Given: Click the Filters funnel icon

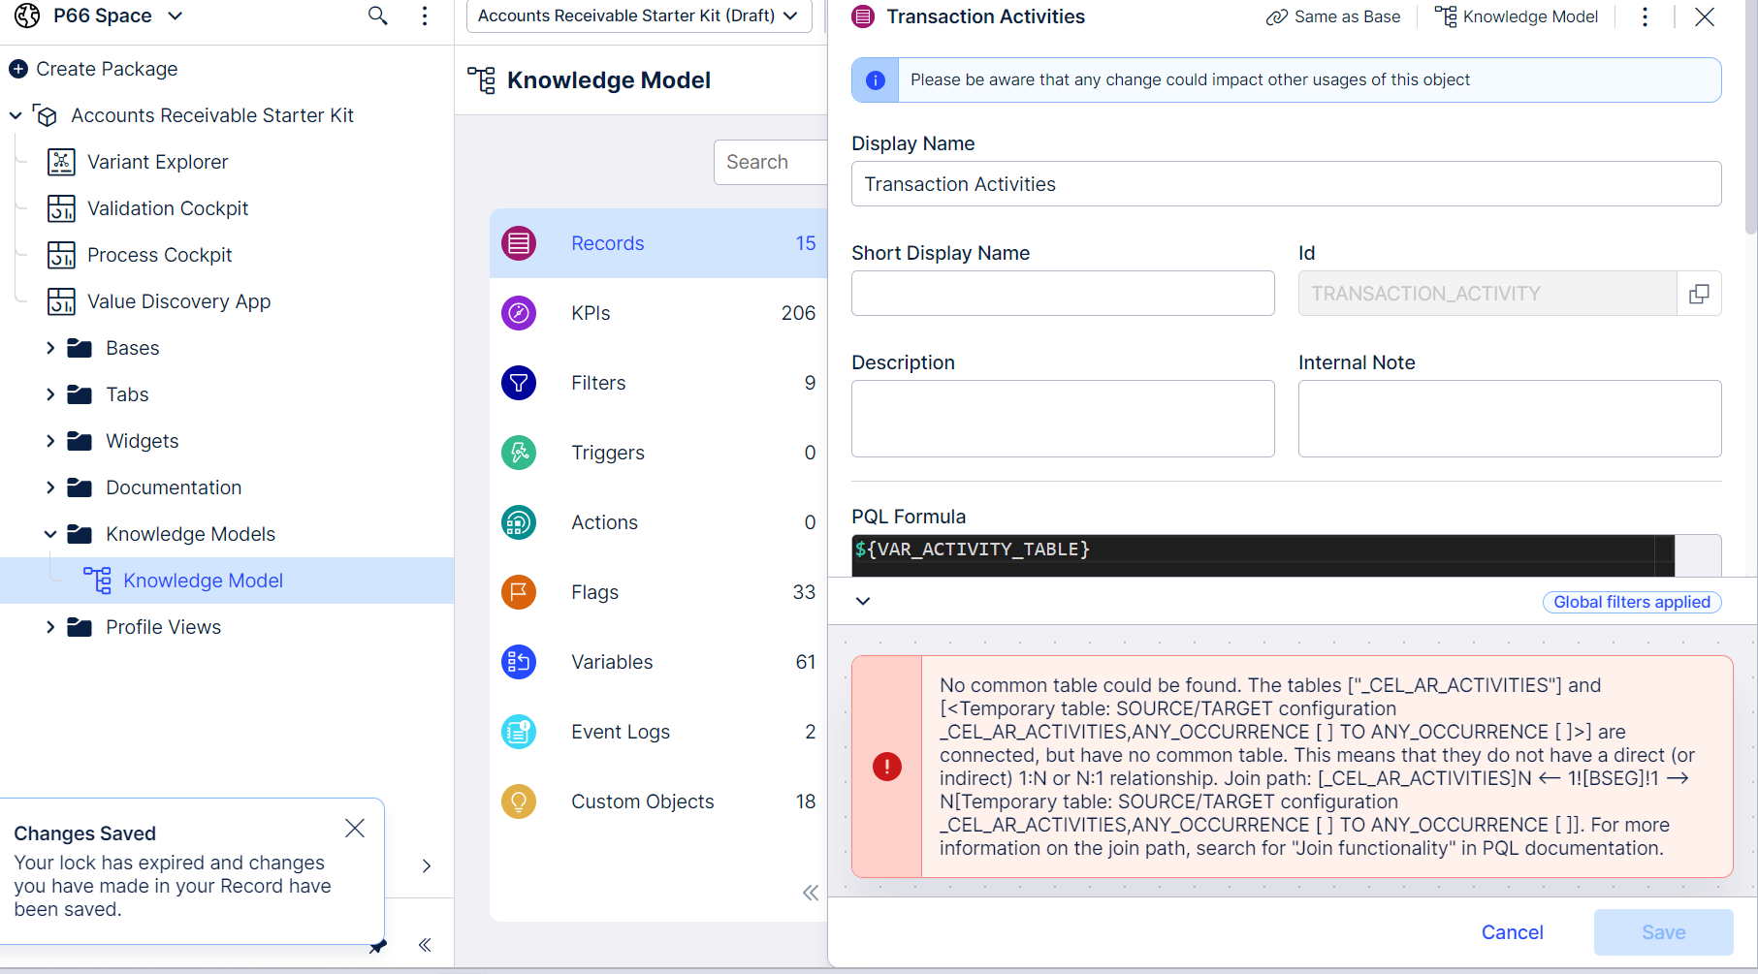Looking at the screenshot, I should click(x=519, y=383).
